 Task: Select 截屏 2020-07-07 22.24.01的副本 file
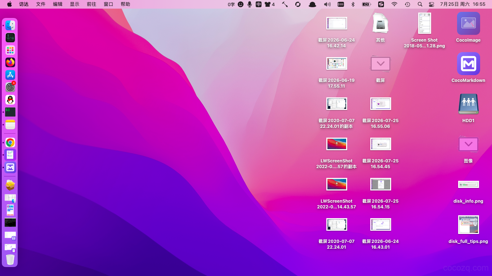pos(336,104)
